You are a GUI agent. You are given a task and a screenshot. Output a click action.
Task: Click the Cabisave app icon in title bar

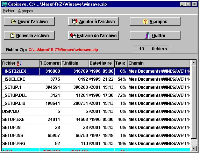click(x=5, y=4)
